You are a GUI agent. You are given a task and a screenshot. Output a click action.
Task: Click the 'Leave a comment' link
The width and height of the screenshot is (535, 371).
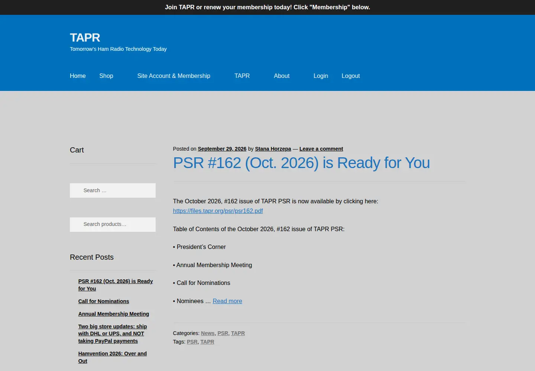pyautogui.click(x=321, y=149)
